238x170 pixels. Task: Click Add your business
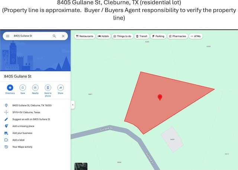point(22,133)
